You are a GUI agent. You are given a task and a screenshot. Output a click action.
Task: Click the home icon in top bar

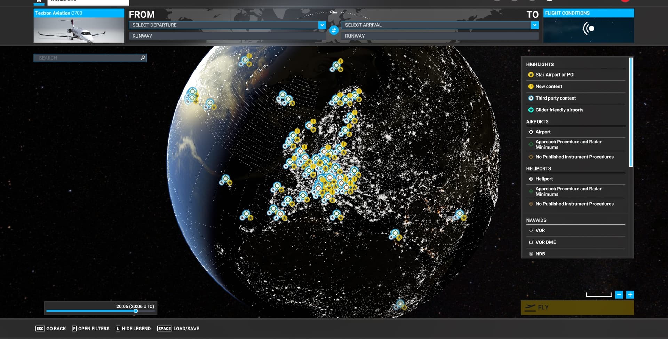tap(39, 1)
